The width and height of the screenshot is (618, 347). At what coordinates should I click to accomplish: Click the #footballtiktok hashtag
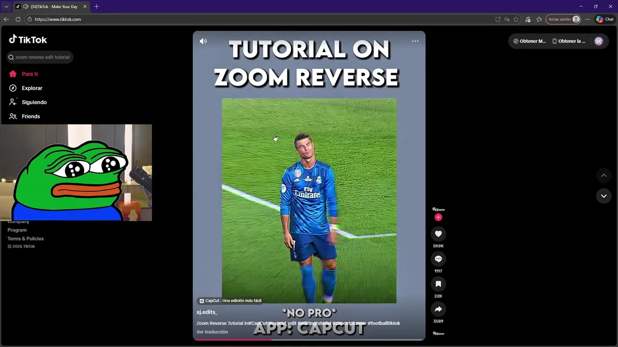coord(384,323)
